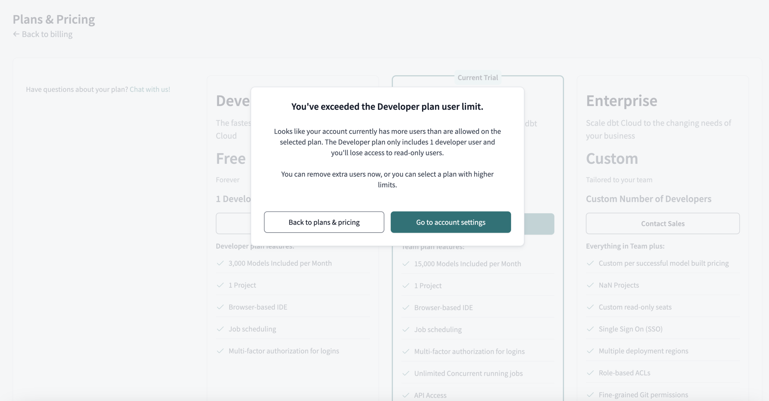The width and height of the screenshot is (769, 401).
Task: Click checkmark beside Single Sign On (SSO)
Action: pos(590,329)
